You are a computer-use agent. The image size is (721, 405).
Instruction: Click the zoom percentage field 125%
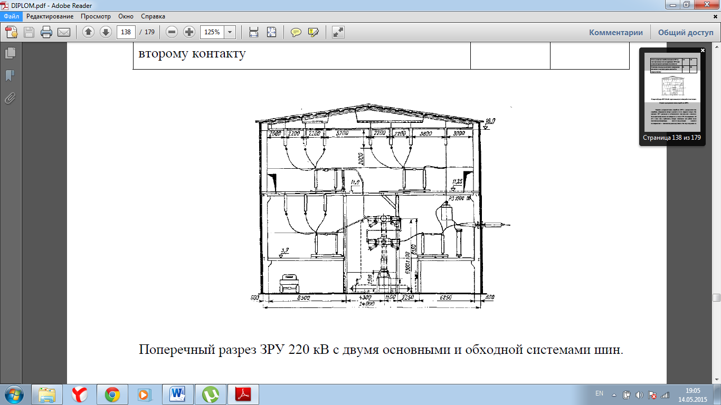tap(212, 32)
